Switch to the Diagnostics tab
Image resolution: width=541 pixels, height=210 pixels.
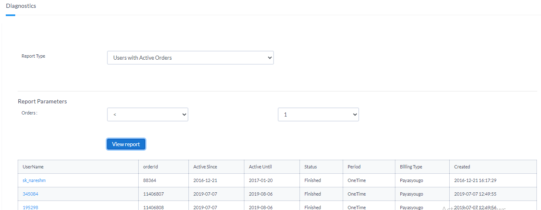pos(21,6)
